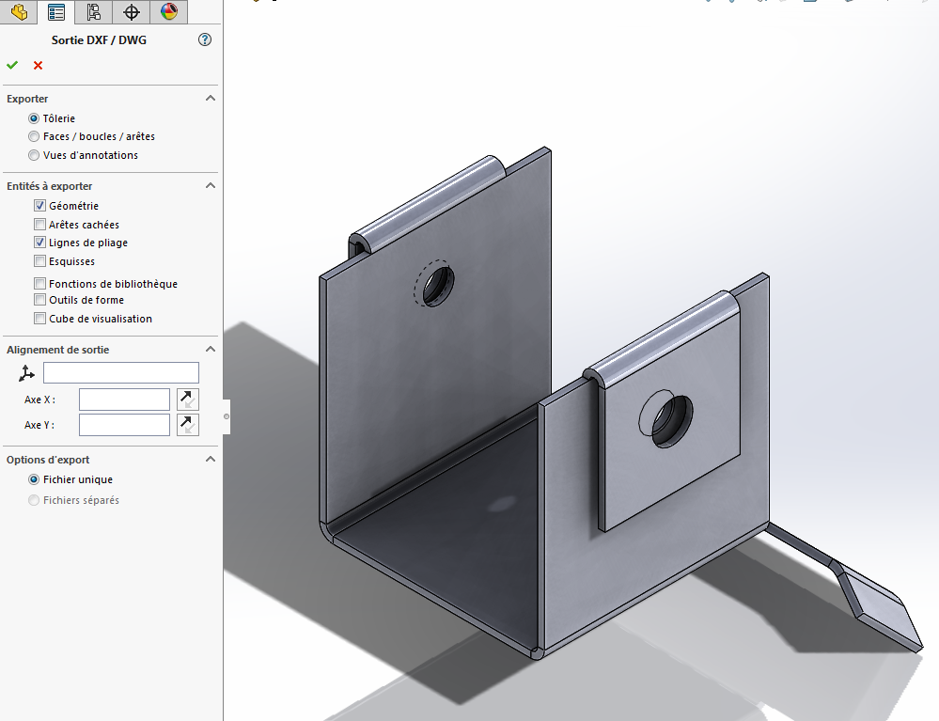The width and height of the screenshot is (939, 721).
Task: Enable Cube de visualisation checkbox
Action: (40, 319)
